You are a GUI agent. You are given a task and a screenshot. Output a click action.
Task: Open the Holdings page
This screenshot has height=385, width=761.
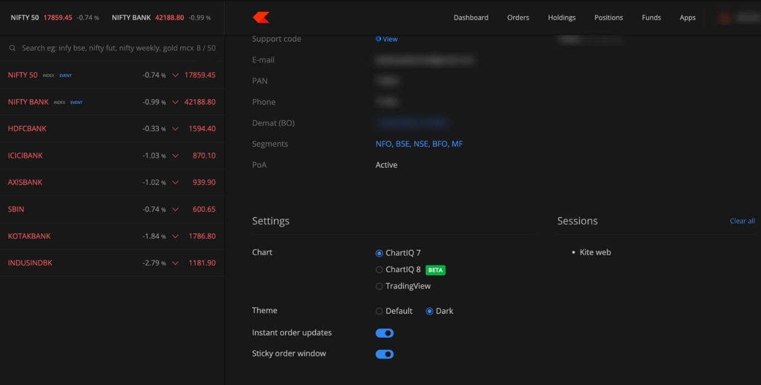click(561, 18)
